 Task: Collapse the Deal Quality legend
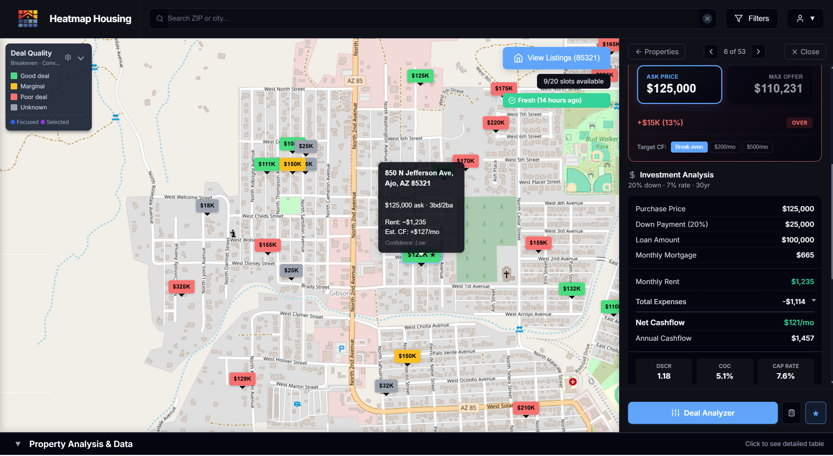pos(81,58)
